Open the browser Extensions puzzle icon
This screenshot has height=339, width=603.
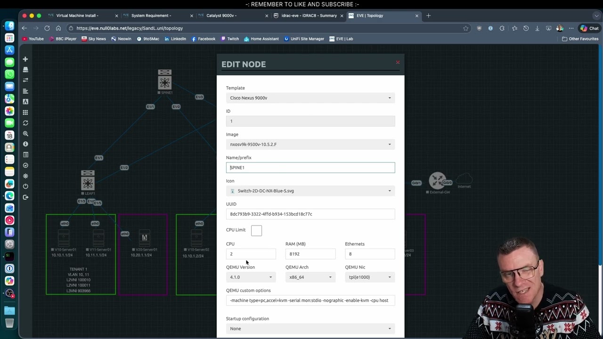click(502, 28)
